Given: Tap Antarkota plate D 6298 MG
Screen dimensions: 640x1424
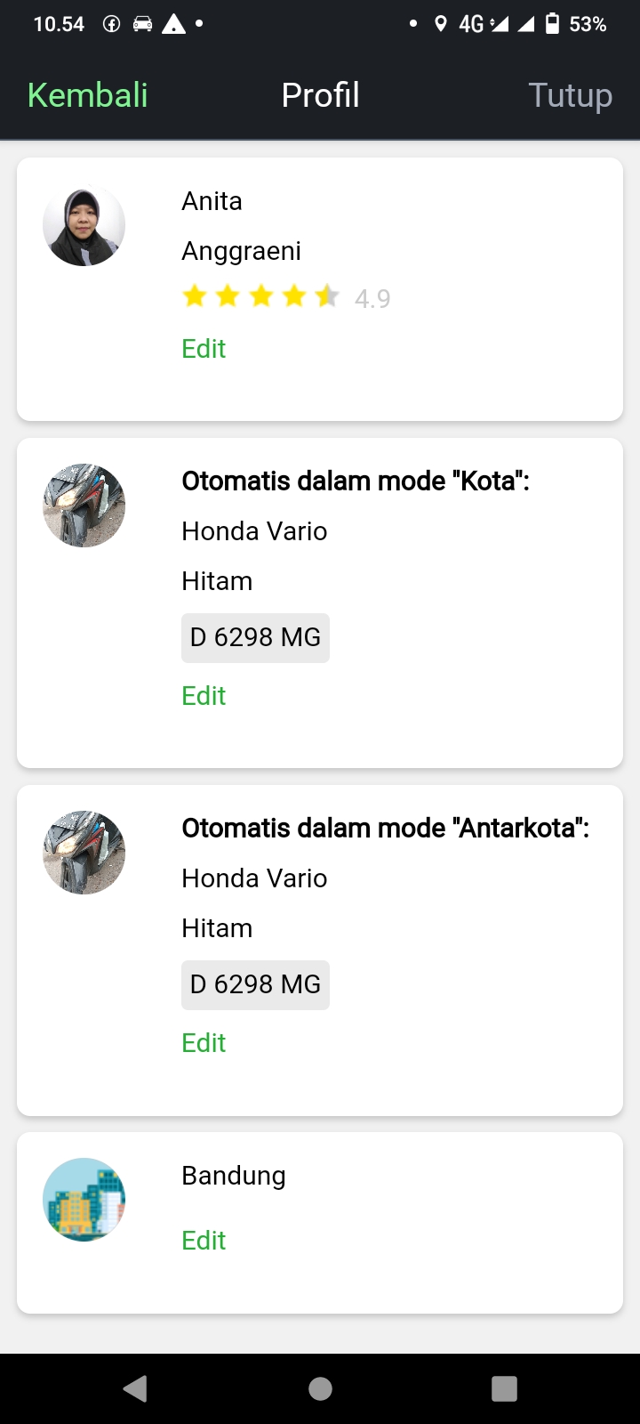Looking at the screenshot, I should coord(255,984).
